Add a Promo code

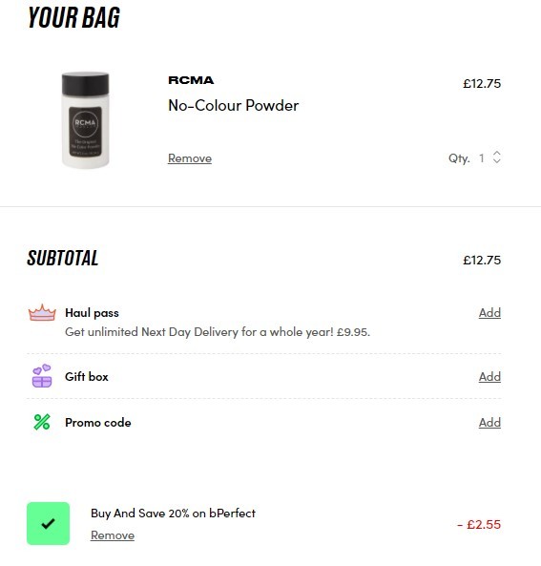(x=489, y=422)
